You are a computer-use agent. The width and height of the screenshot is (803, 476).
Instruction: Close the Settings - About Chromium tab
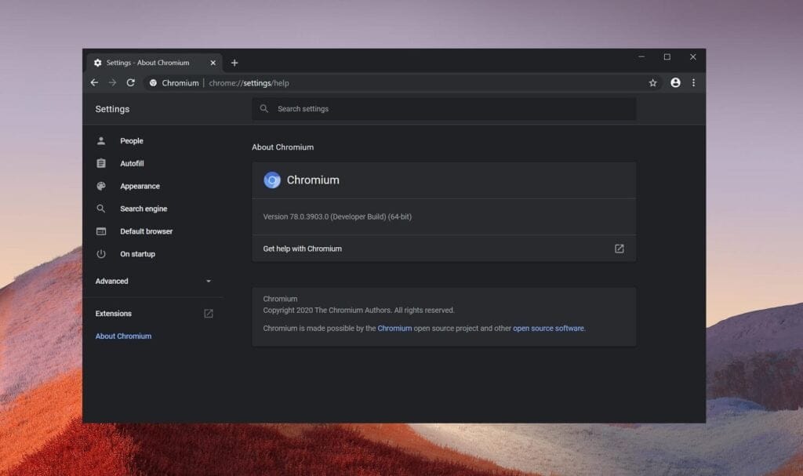point(213,63)
